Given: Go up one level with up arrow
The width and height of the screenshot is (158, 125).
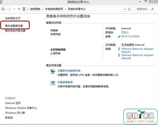Looking at the screenshot, I should tap(19, 9).
